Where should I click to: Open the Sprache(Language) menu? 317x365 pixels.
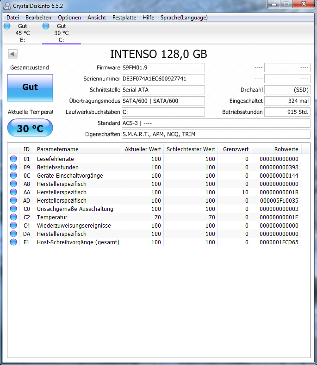tap(184, 18)
